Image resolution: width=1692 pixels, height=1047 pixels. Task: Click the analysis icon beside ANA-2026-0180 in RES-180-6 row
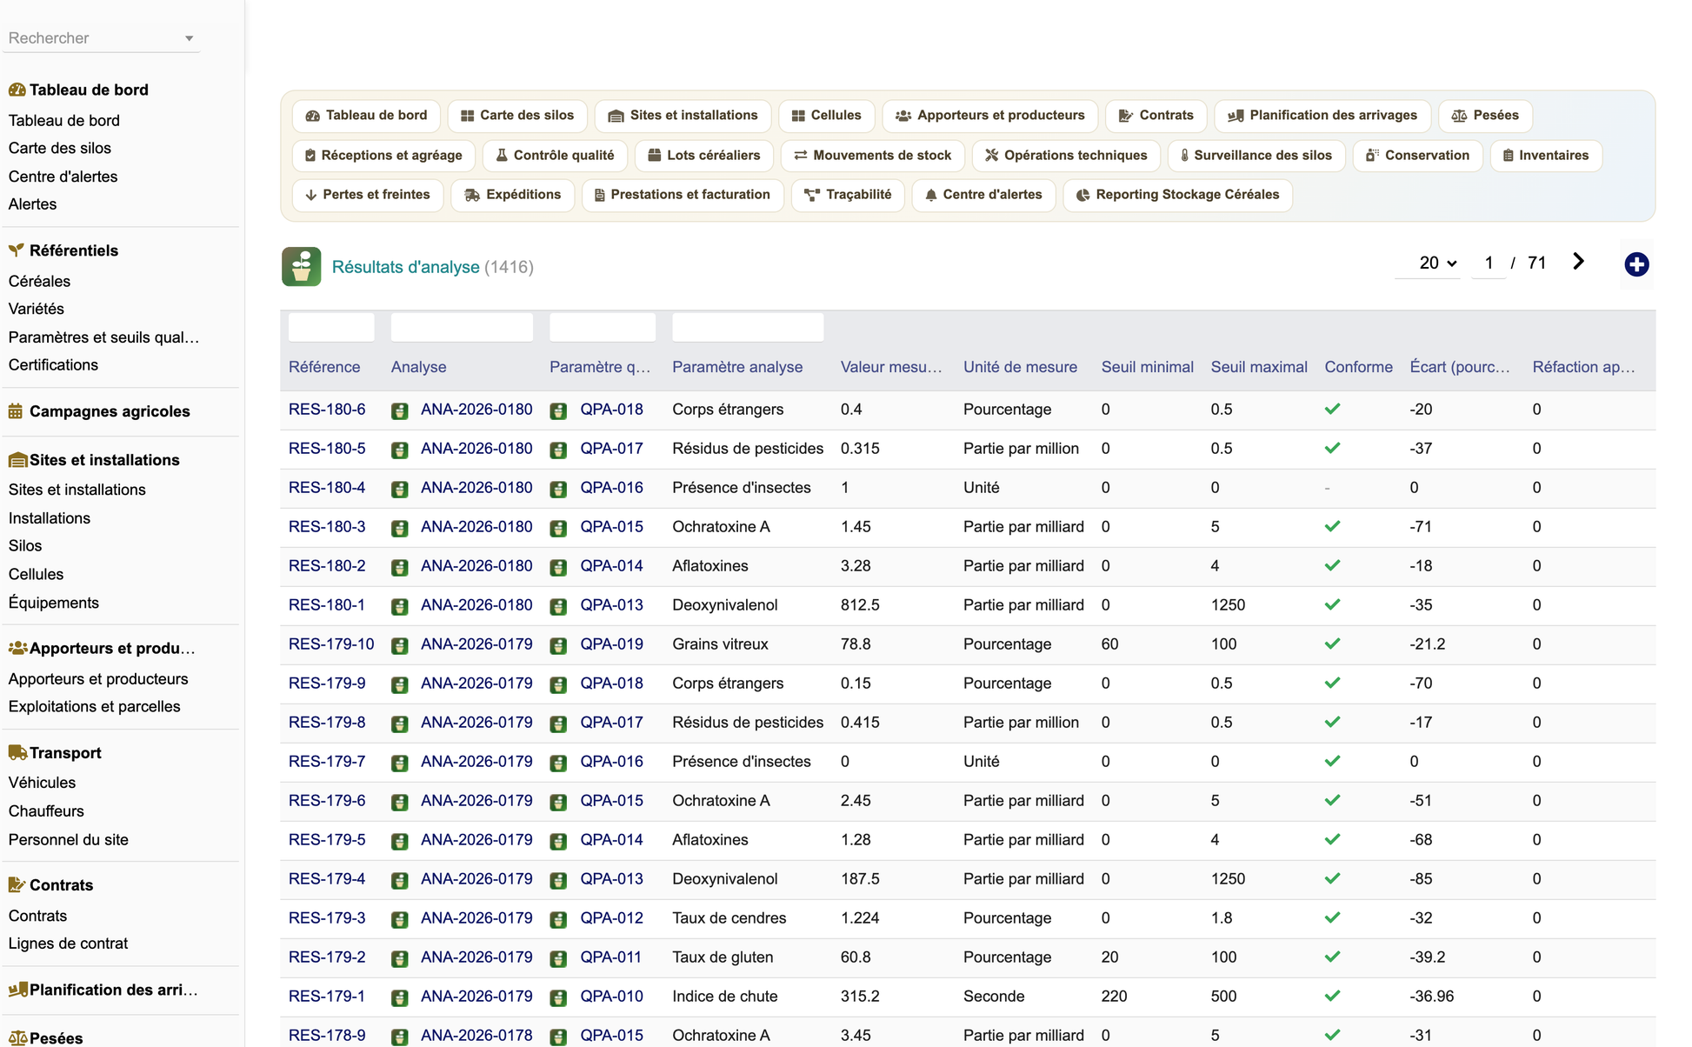pyautogui.click(x=400, y=410)
